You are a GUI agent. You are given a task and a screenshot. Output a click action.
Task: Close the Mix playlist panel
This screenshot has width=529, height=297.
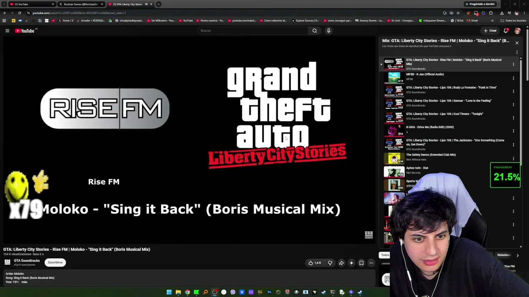tap(517, 42)
